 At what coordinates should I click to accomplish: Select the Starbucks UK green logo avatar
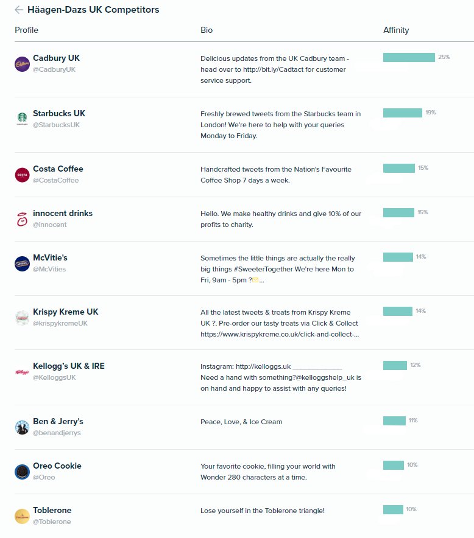click(22, 119)
